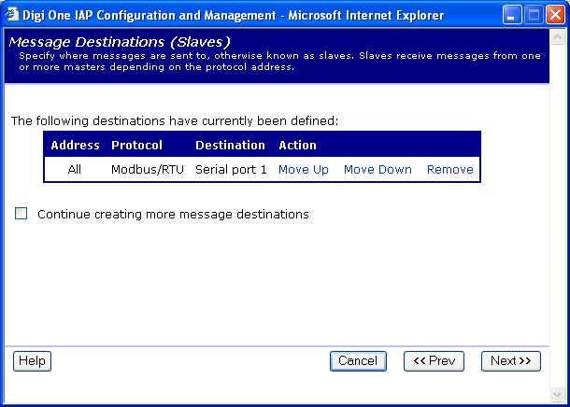Click the Message Destinations (Slaves) heading
The image size is (570, 407).
120,42
